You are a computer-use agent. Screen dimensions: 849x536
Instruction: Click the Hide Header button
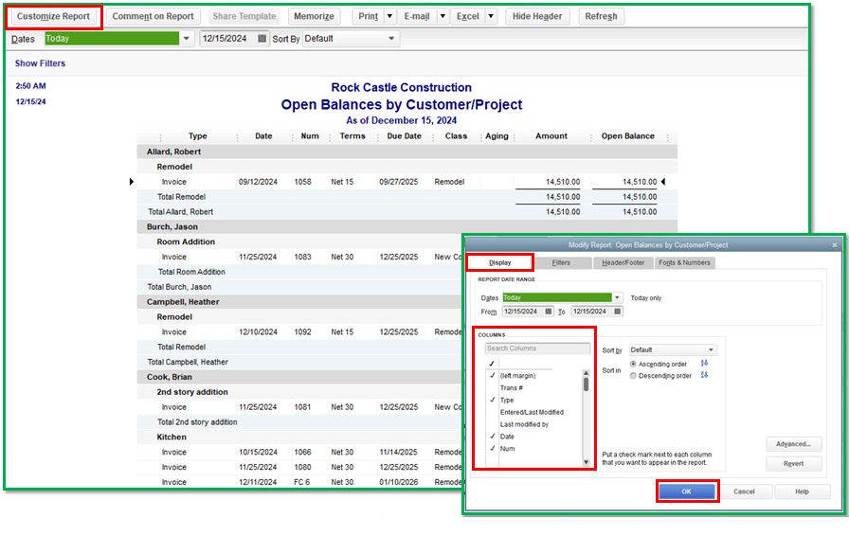click(537, 16)
